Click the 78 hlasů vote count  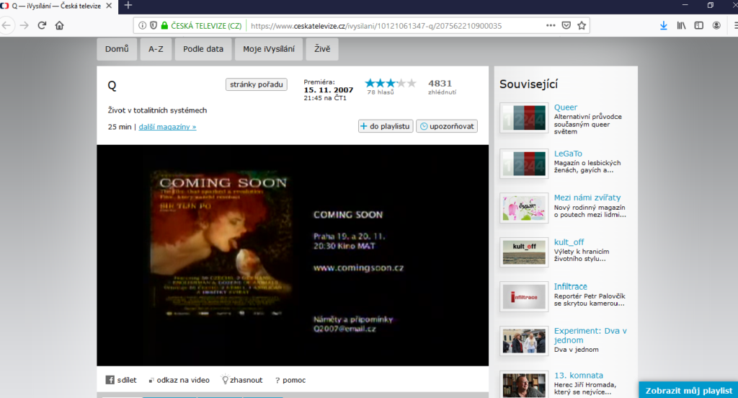pos(381,92)
